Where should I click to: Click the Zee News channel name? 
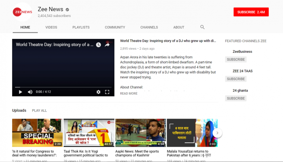point(51,9)
